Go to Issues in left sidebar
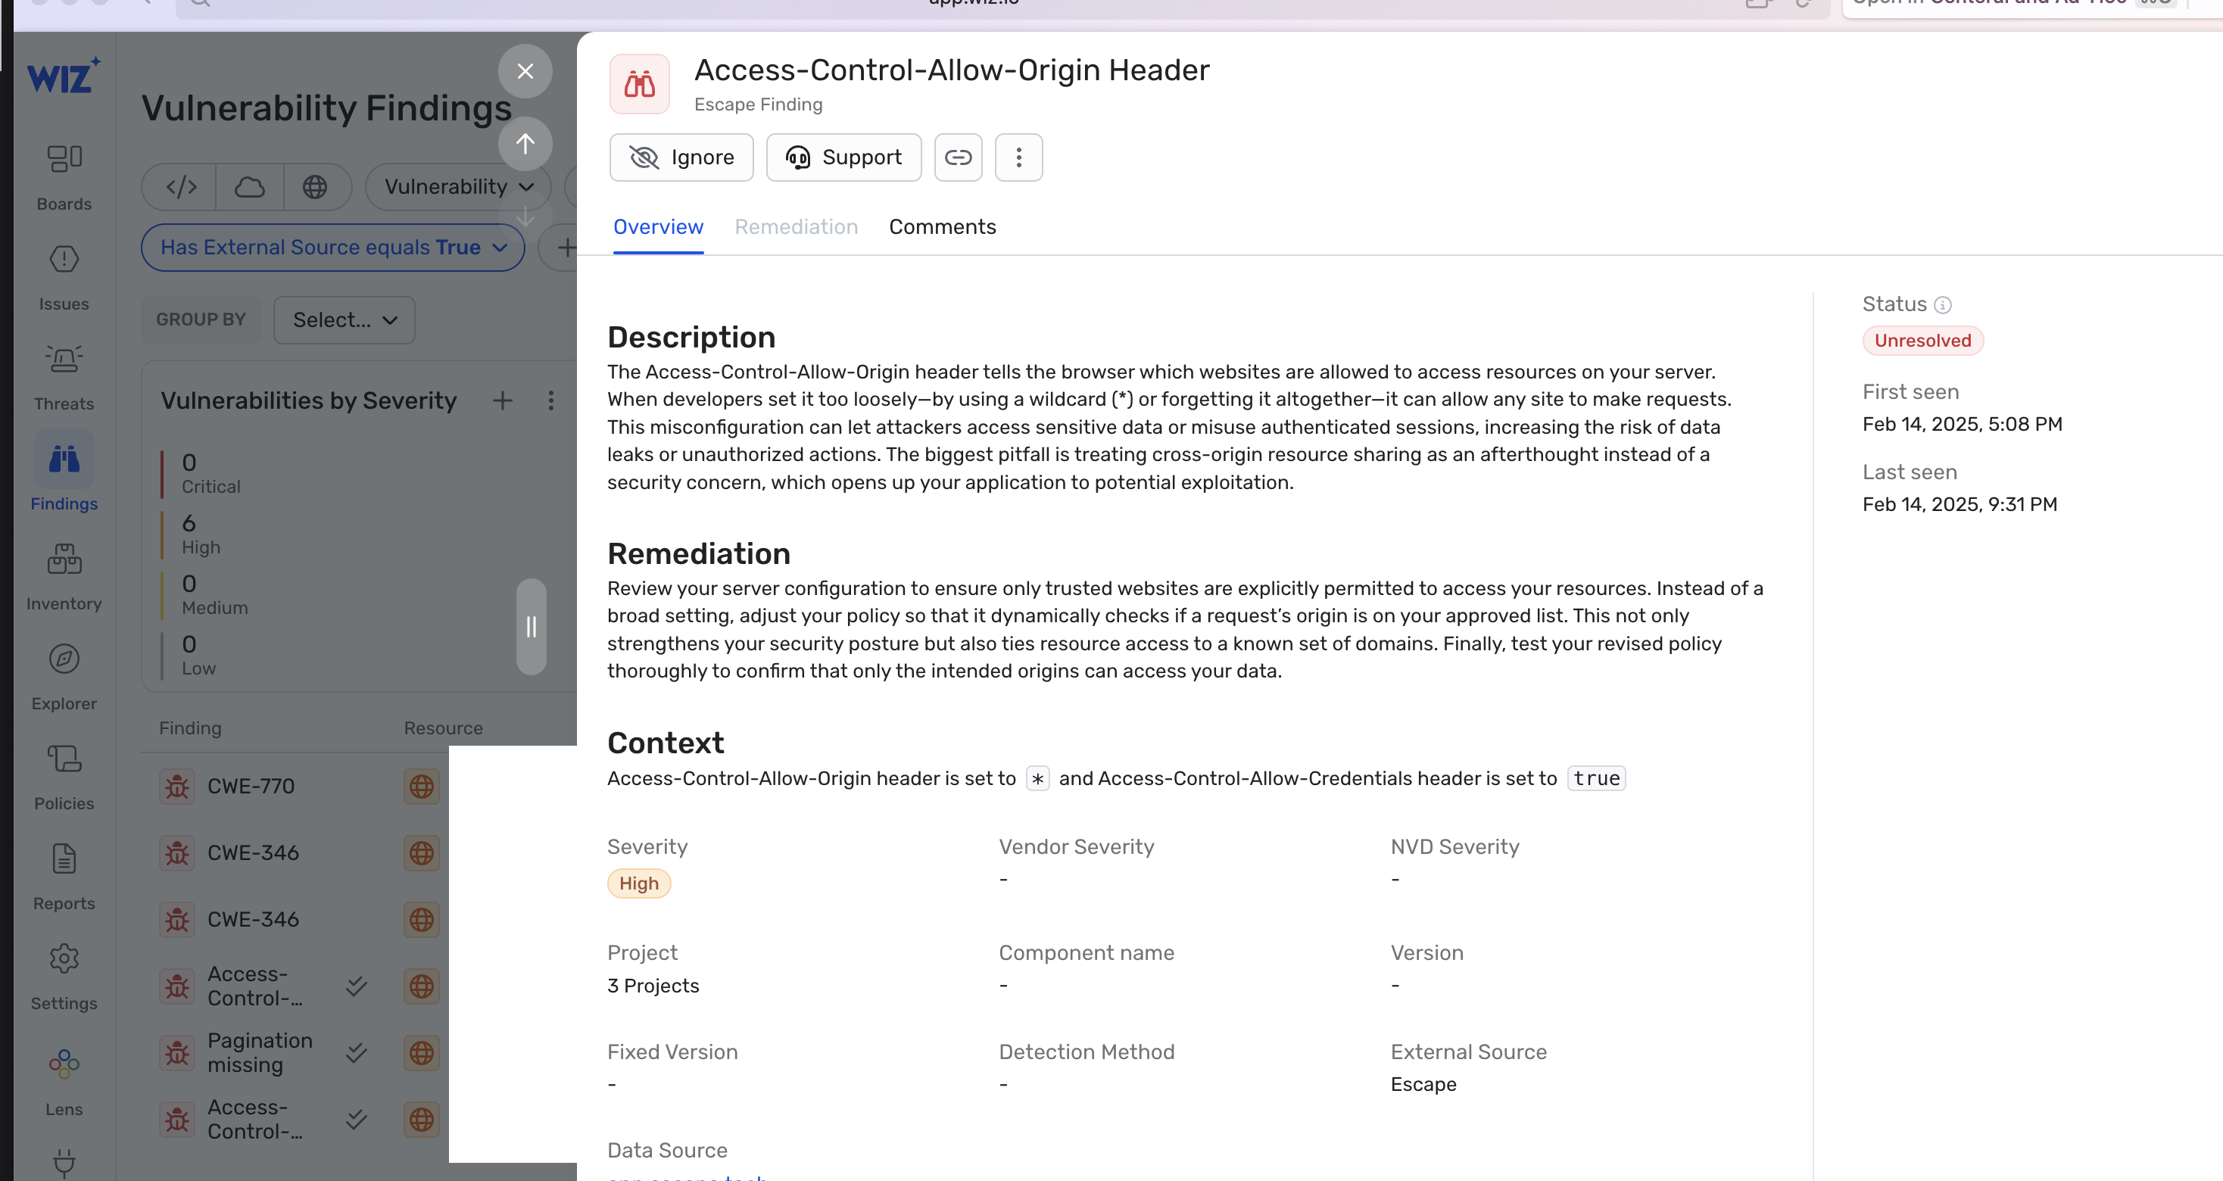 [64, 276]
